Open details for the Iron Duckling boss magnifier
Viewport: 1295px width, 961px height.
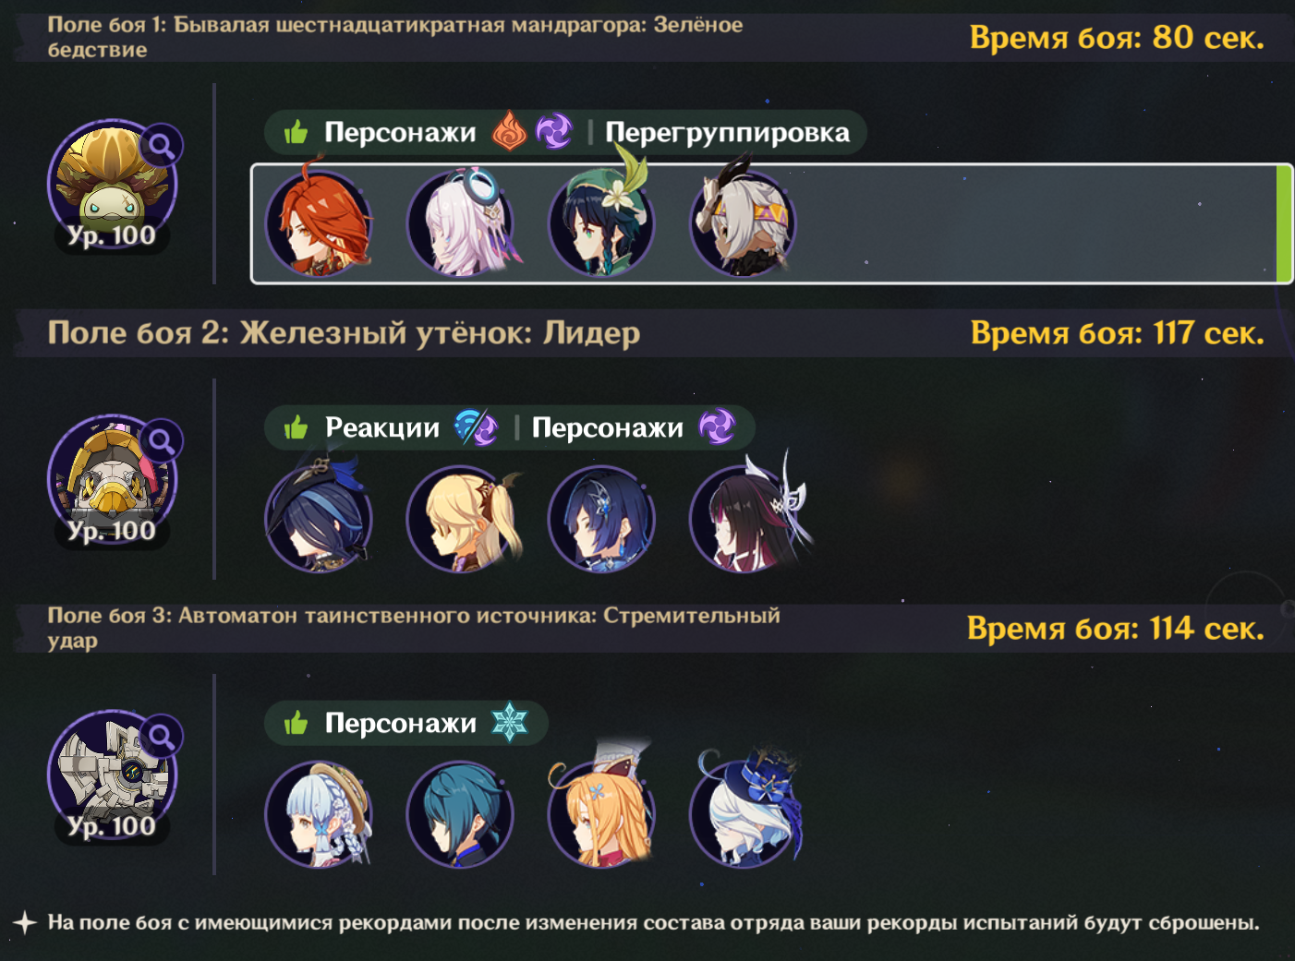click(162, 440)
